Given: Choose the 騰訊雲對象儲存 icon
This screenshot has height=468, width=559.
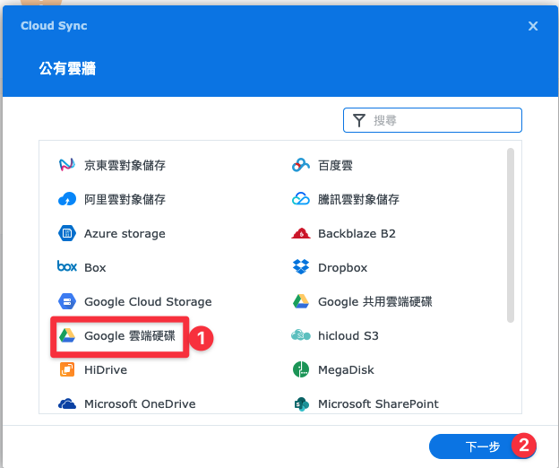Looking at the screenshot, I should pos(300,199).
